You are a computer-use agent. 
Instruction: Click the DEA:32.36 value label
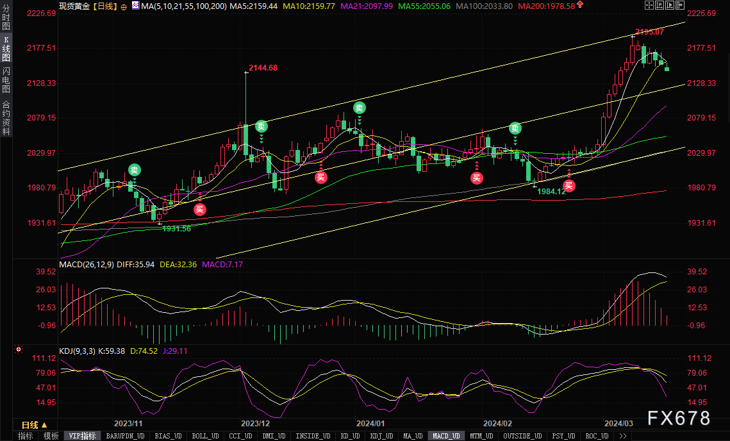(178, 264)
